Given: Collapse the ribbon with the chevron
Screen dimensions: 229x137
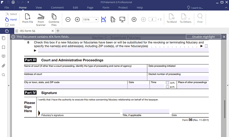Looking at the screenshot, I should (x=226, y=8).
